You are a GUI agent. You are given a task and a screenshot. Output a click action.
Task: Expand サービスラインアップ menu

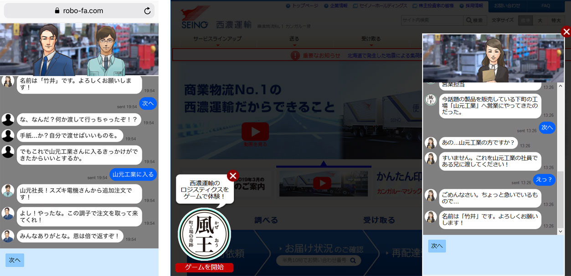(x=217, y=40)
